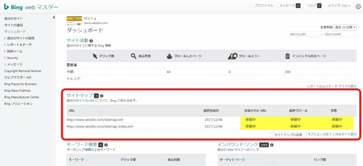Click the キーワード検索 heading link
The height and width of the screenshot is (166, 363).
[x=82, y=145]
